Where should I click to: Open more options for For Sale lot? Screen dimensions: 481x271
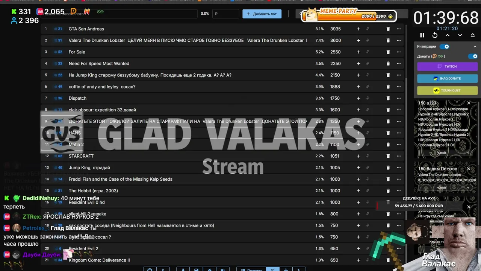(399, 52)
